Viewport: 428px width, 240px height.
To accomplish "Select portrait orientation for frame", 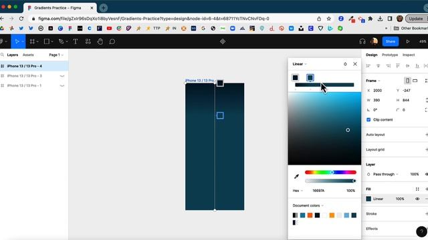I will 407,81.
